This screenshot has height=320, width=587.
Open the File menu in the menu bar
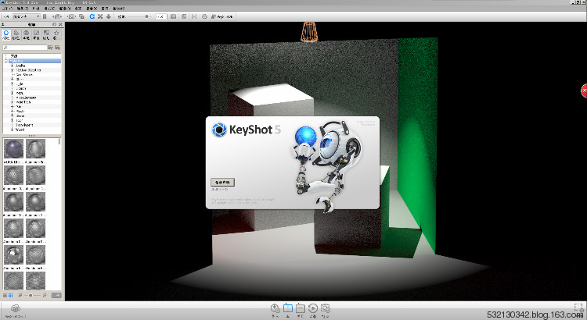(6, 8)
